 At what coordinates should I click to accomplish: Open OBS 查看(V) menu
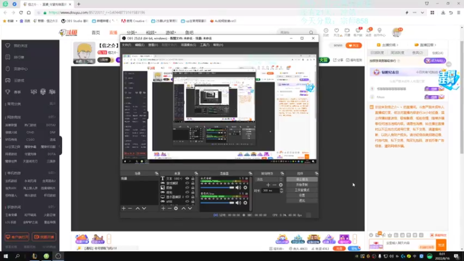153,45
